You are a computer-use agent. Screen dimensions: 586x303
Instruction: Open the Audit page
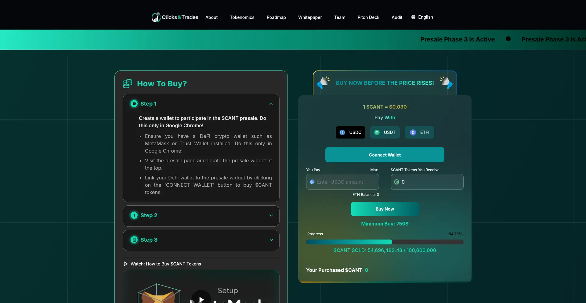pyautogui.click(x=397, y=17)
